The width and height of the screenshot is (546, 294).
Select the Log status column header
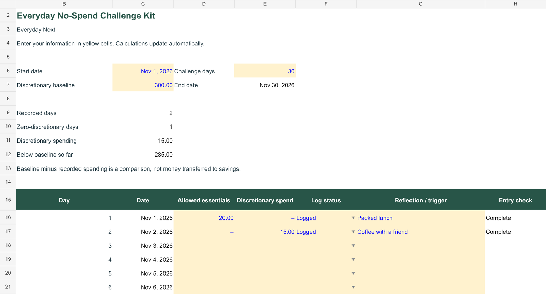[326, 200]
